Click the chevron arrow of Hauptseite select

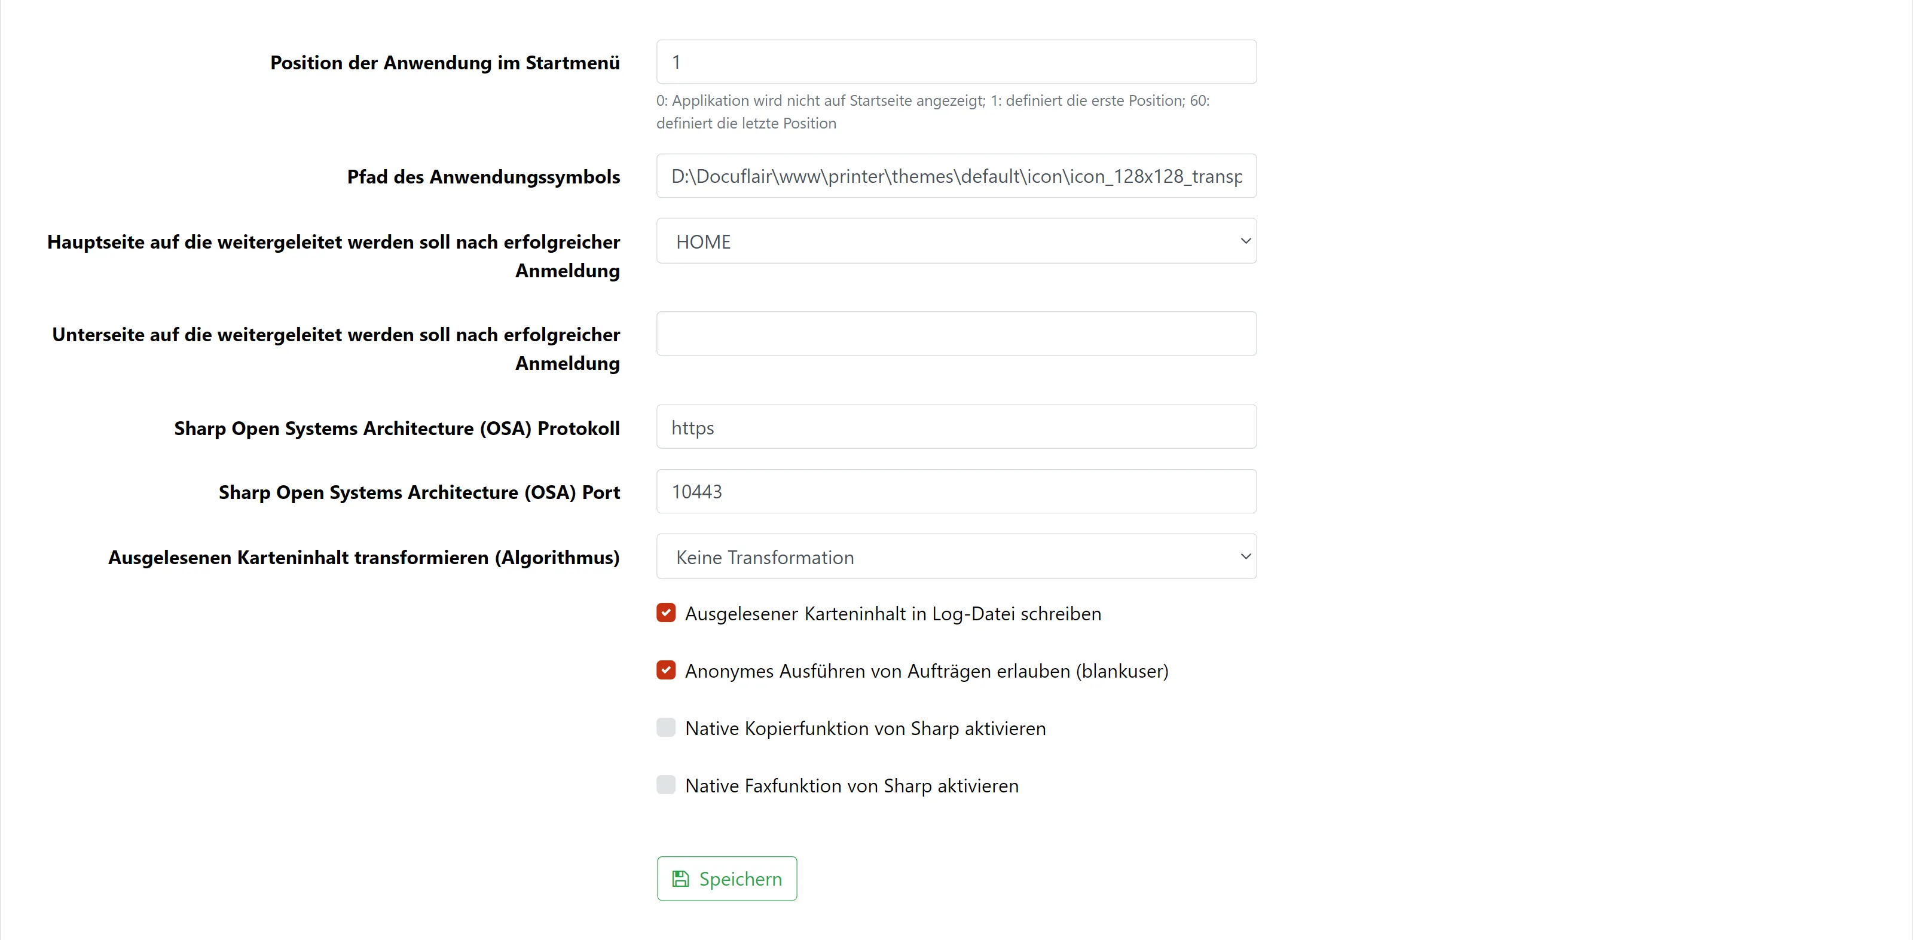click(x=1245, y=241)
